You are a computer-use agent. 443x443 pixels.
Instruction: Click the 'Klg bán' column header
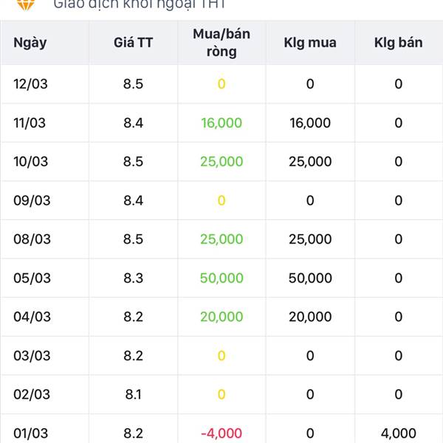click(x=399, y=42)
